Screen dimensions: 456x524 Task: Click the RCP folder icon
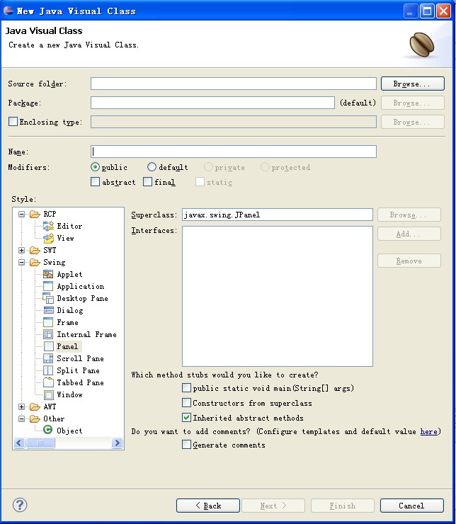tap(35, 215)
